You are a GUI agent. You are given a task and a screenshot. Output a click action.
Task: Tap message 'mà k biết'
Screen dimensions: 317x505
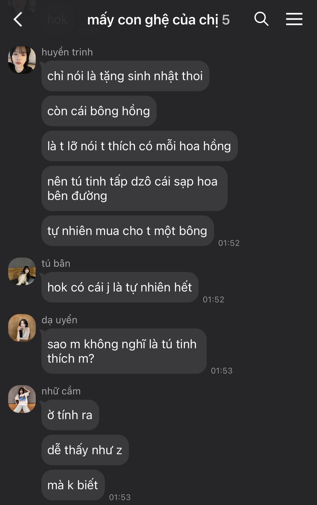pyautogui.click(x=73, y=485)
